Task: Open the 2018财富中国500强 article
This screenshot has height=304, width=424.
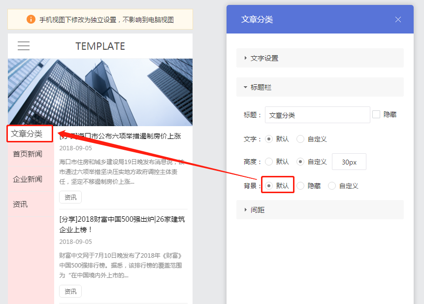Action: click(122, 224)
